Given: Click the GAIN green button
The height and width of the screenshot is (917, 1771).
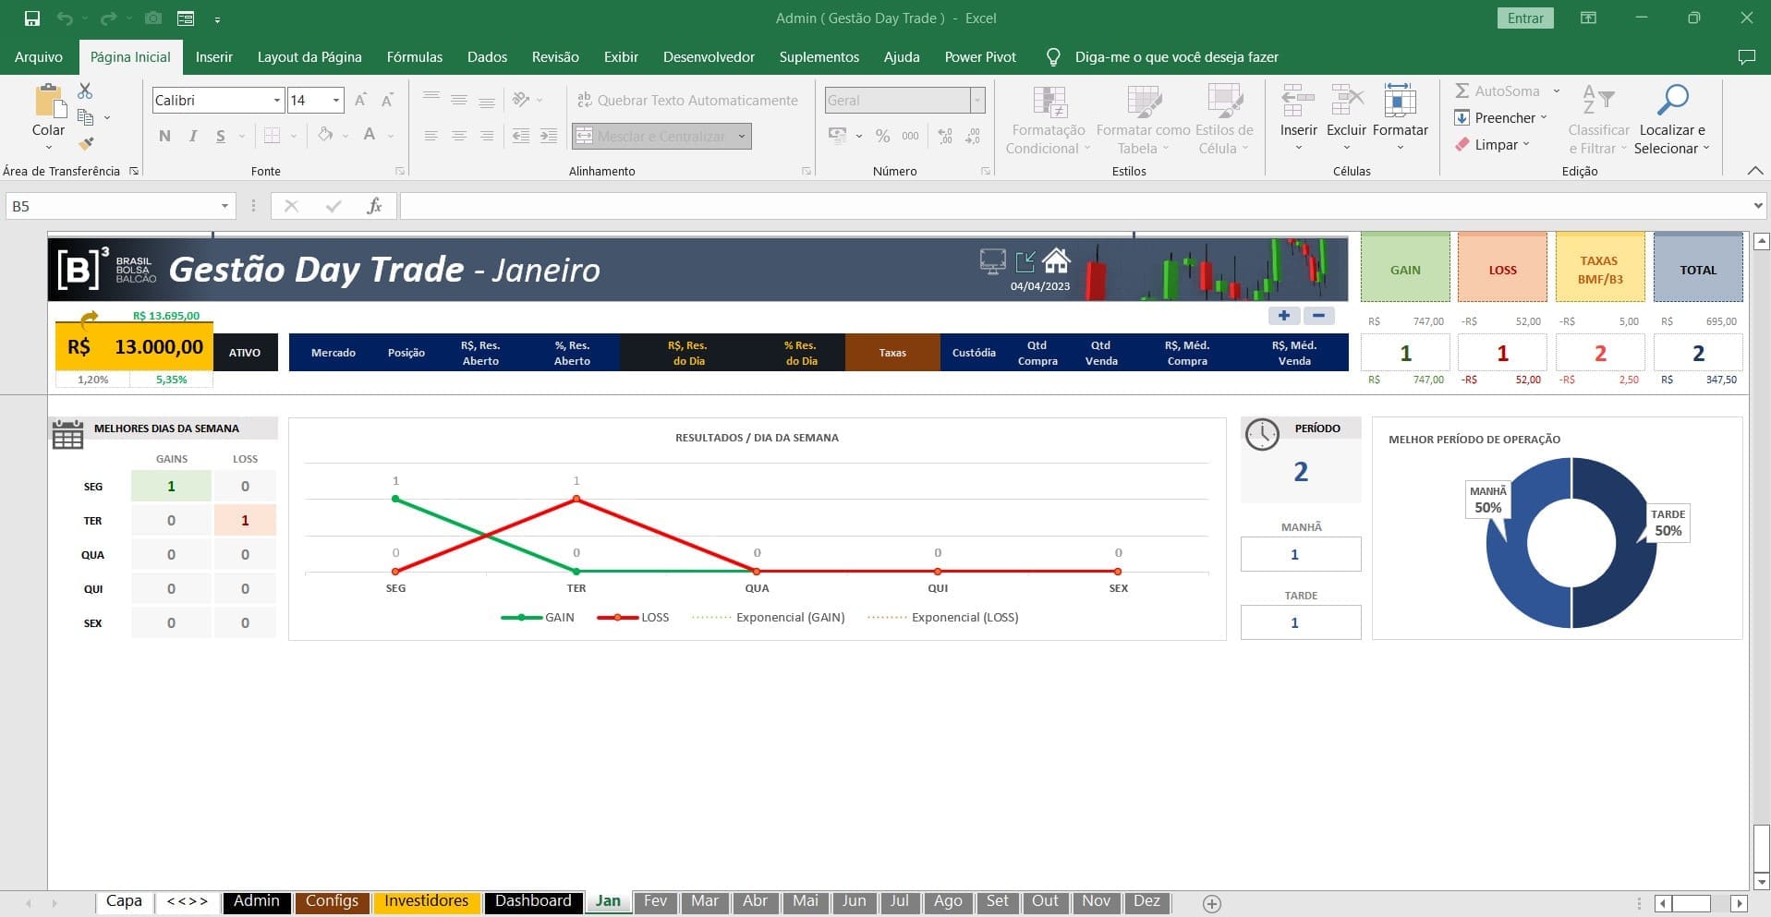Looking at the screenshot, I should (1405, 268).
